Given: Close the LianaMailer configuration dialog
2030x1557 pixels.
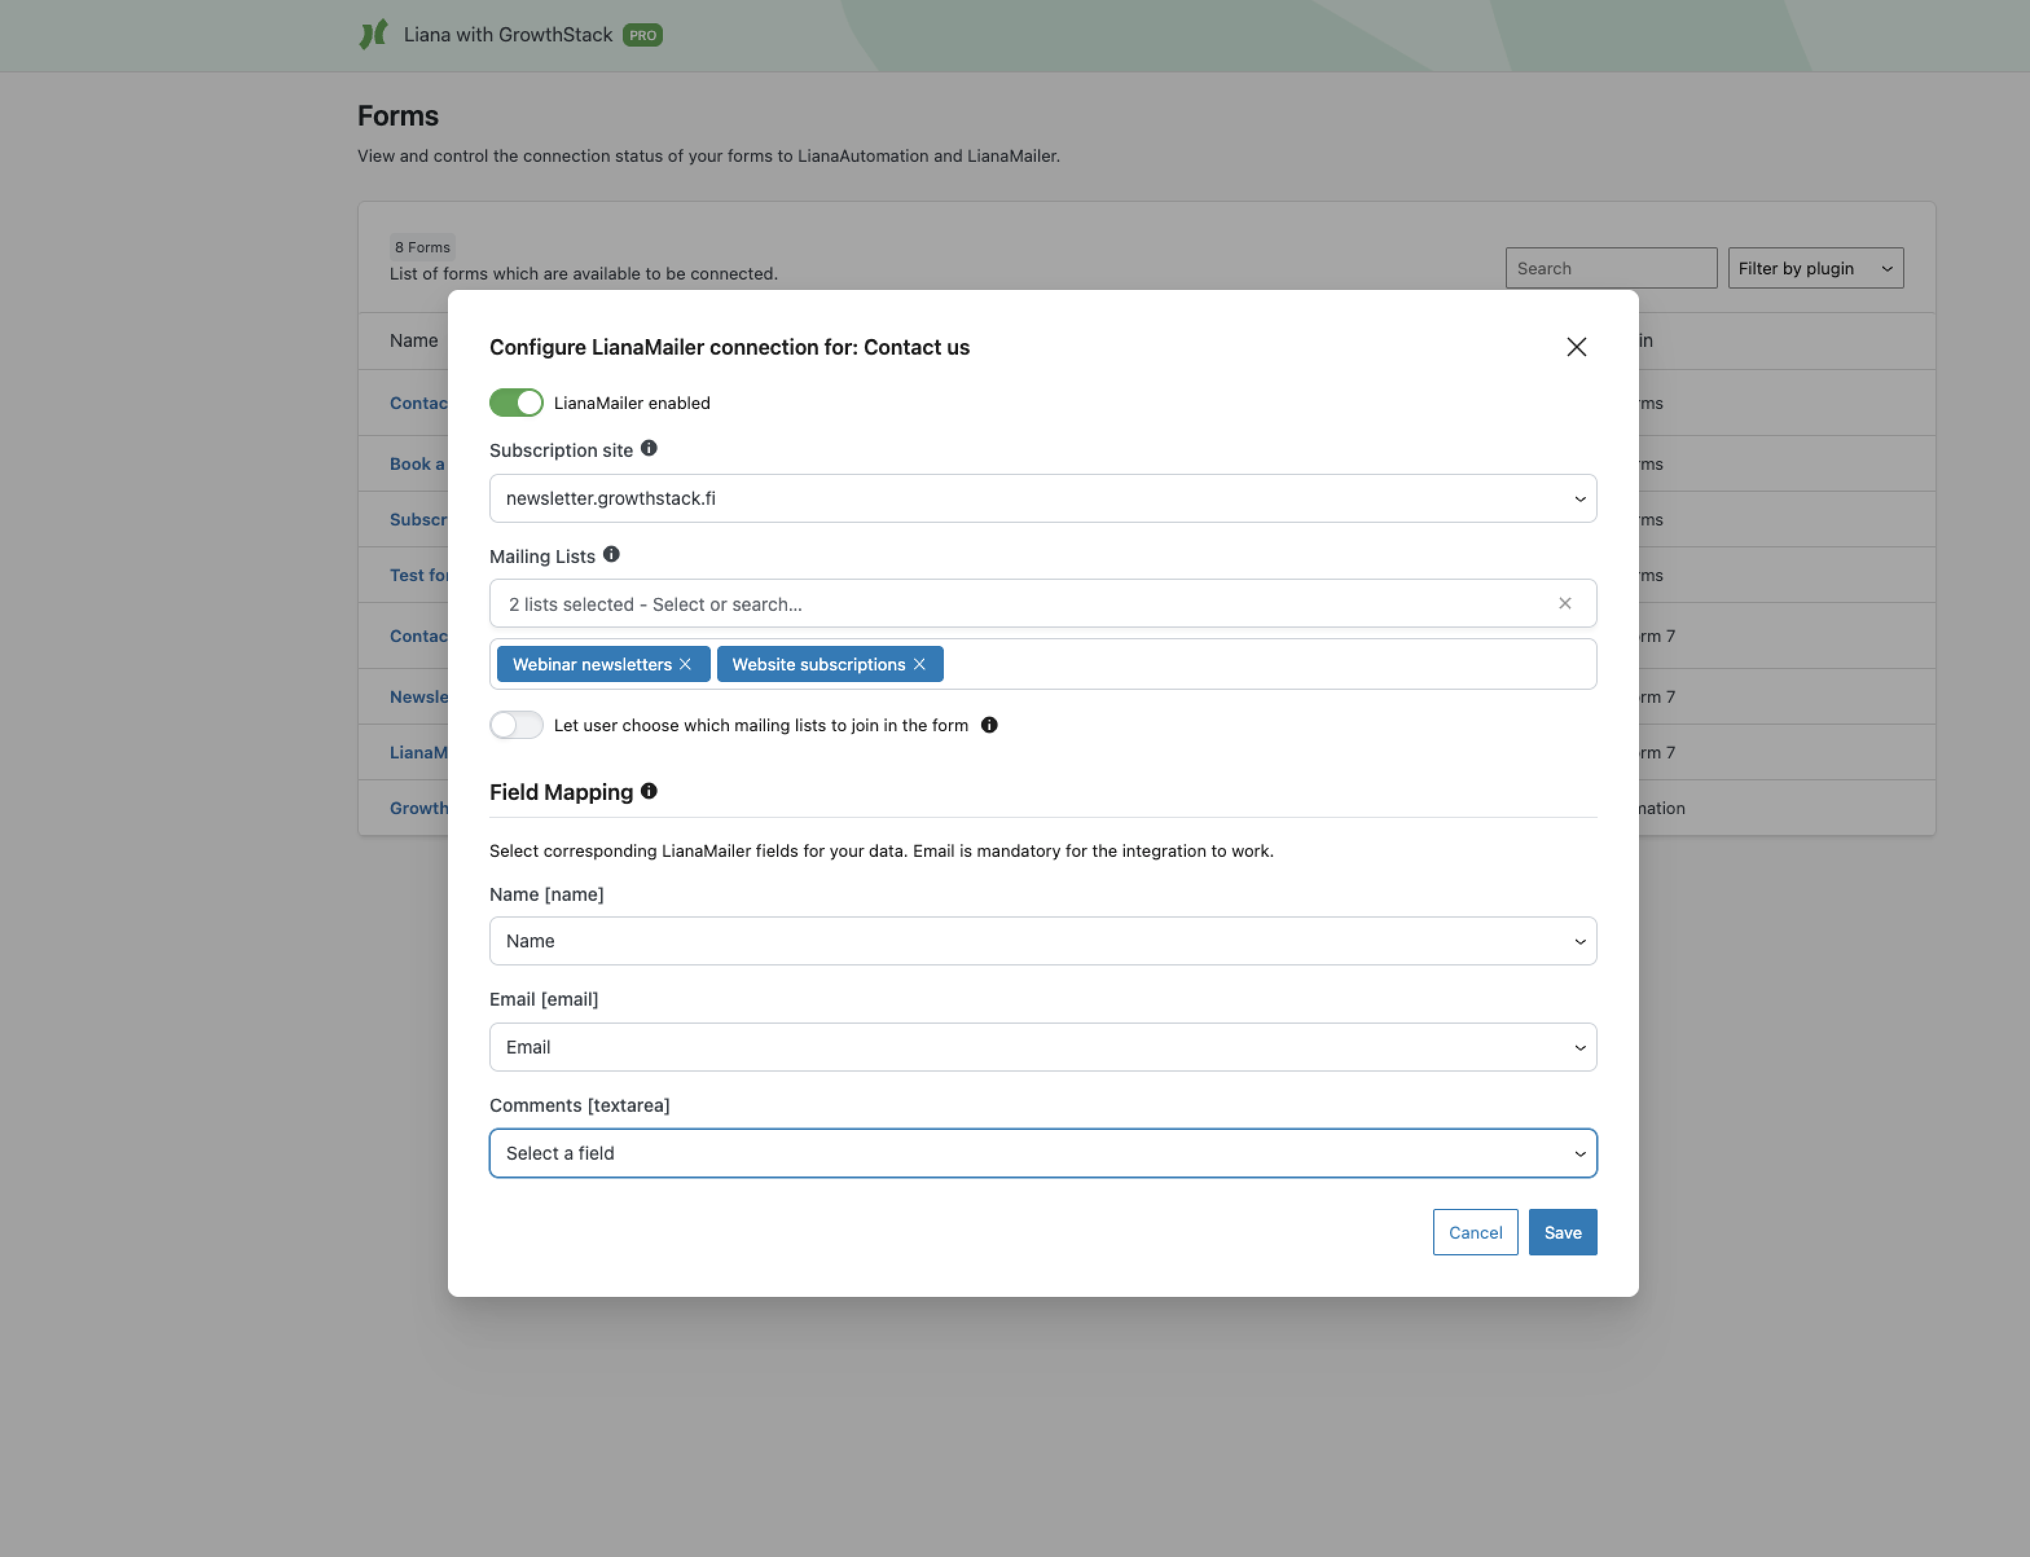Looking at the screenshot, I should tap(1576, 347).
